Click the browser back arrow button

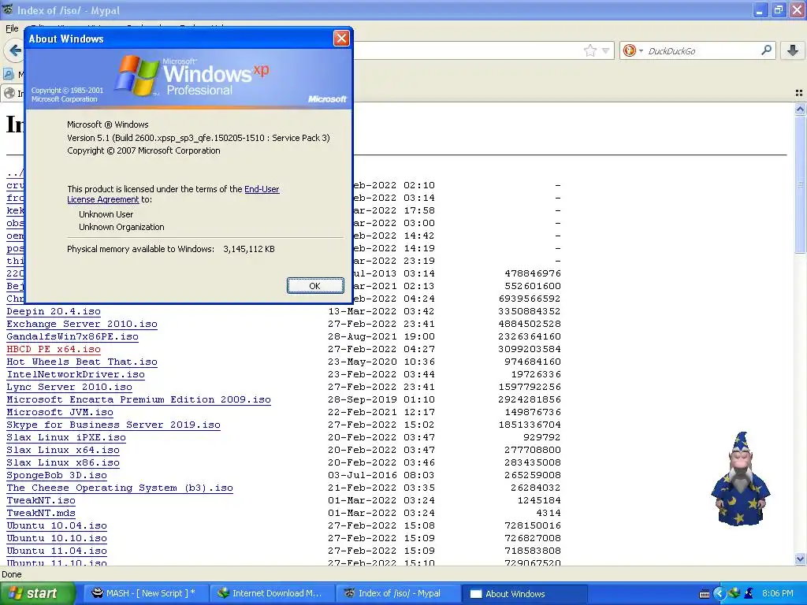point(14,50)
